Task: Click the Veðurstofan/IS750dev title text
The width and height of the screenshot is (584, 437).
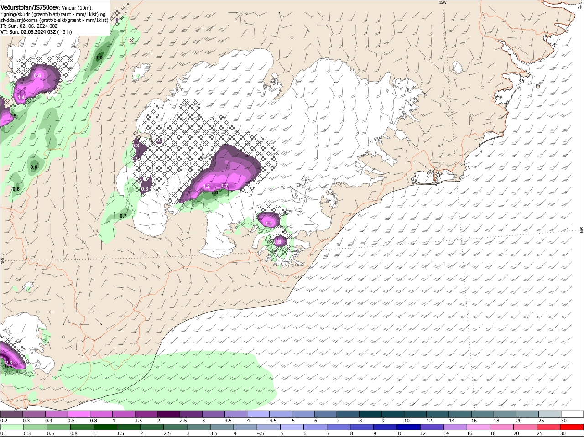Action: (x=30, y=7)
